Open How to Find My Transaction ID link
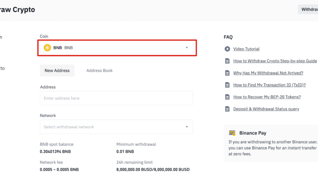The width and height of the screenshot is (318, 182). 269,85
